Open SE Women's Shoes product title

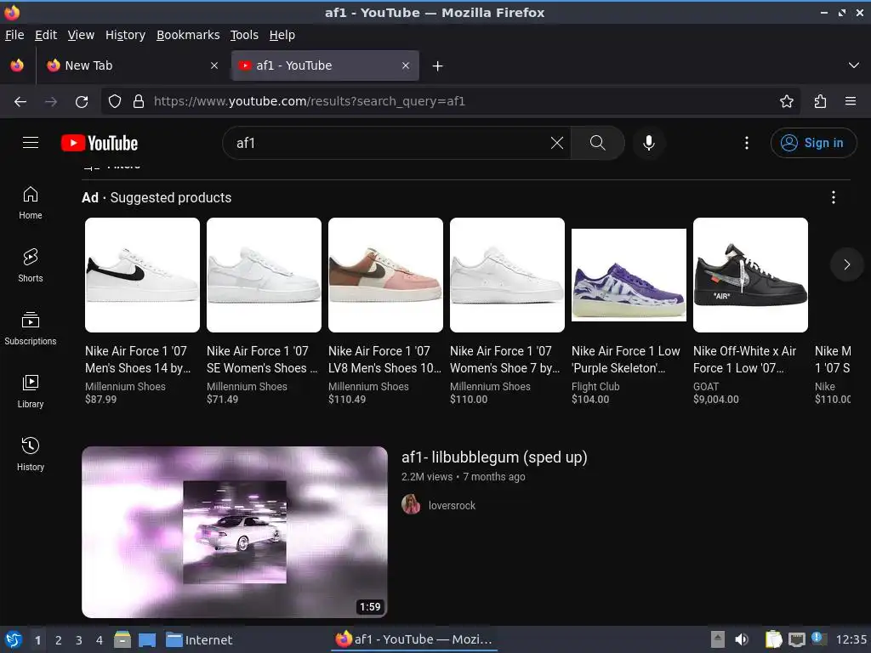262,360
